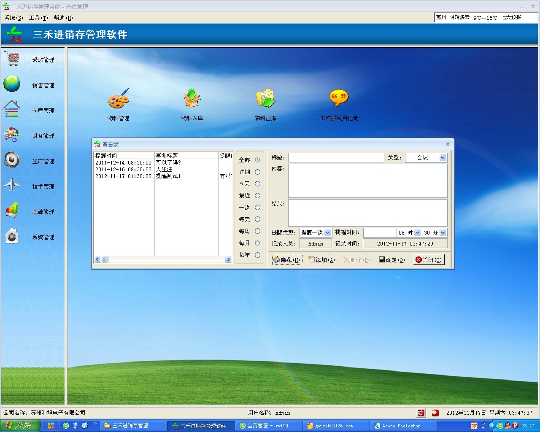Open the hour dropdown showing 08 时

coord(417,232)
